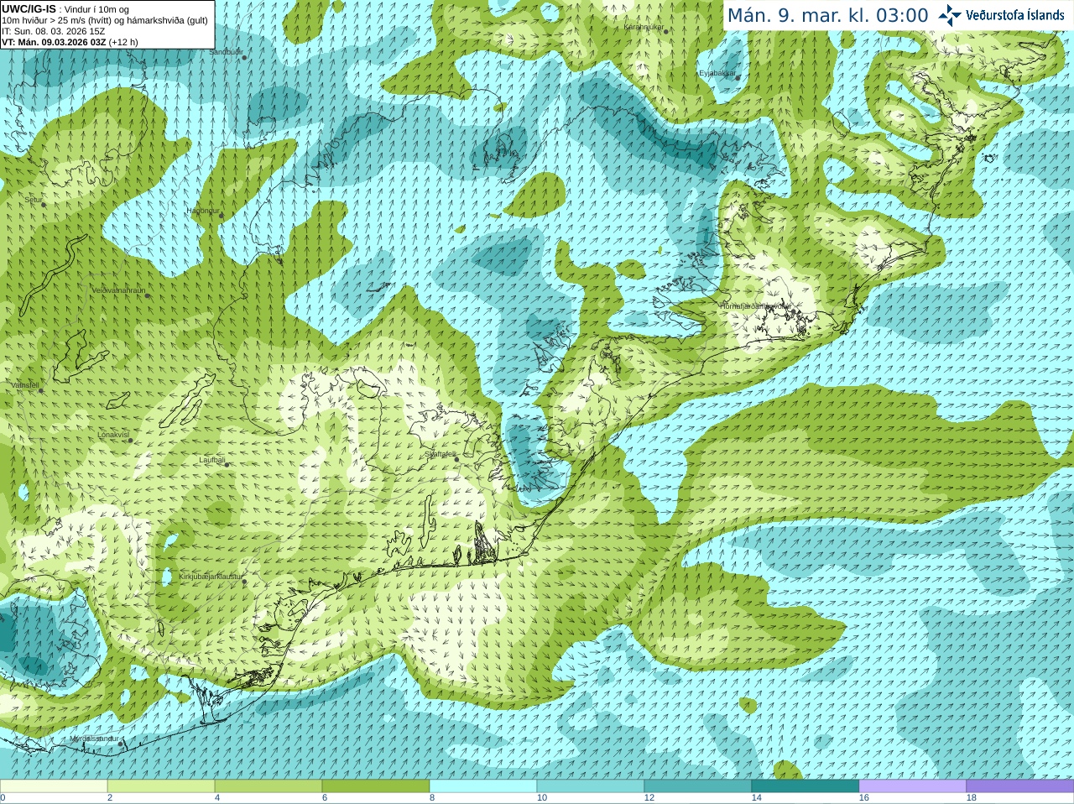The height and width of the screenshot is (804, 1074).
Task: Select the 14–16 m/s legend color swatch
Action: coord(805,786)
